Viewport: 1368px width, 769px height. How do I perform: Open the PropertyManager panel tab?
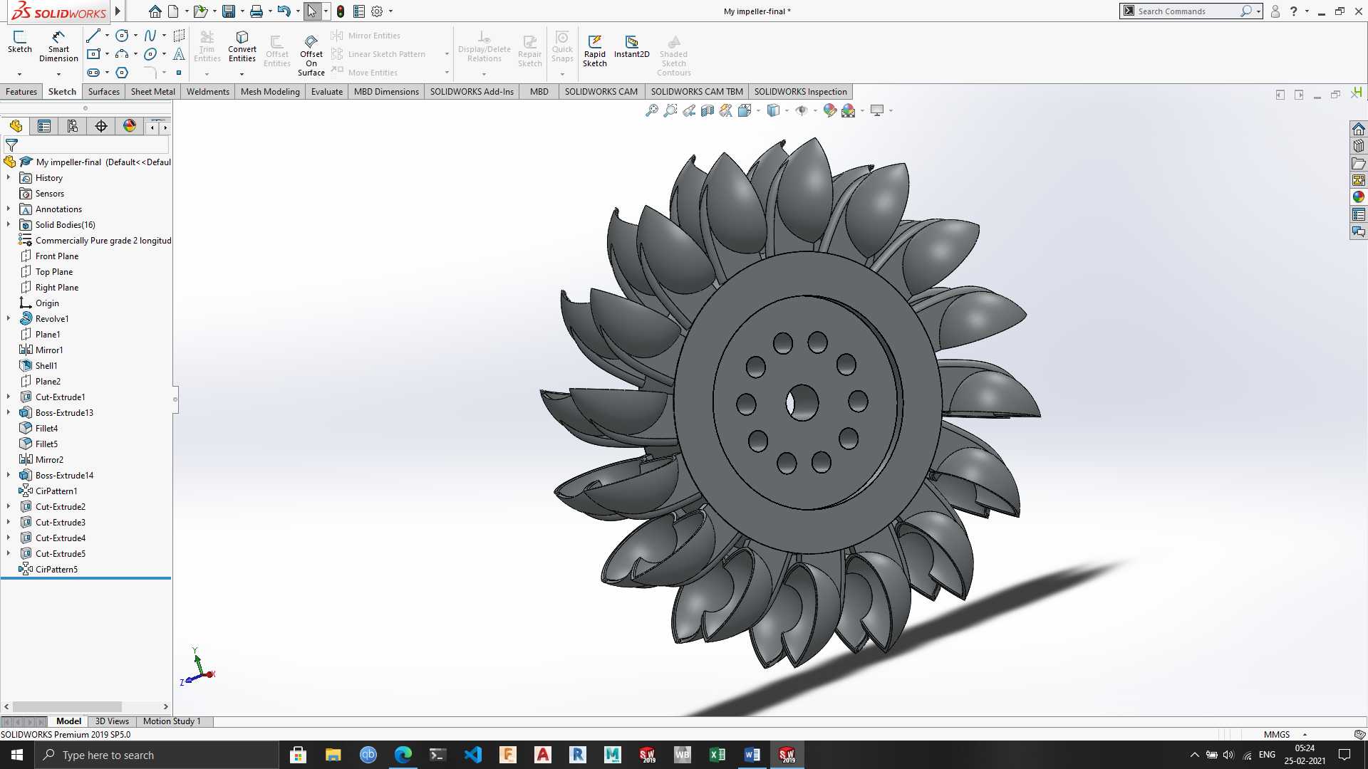tap(44, 126)
